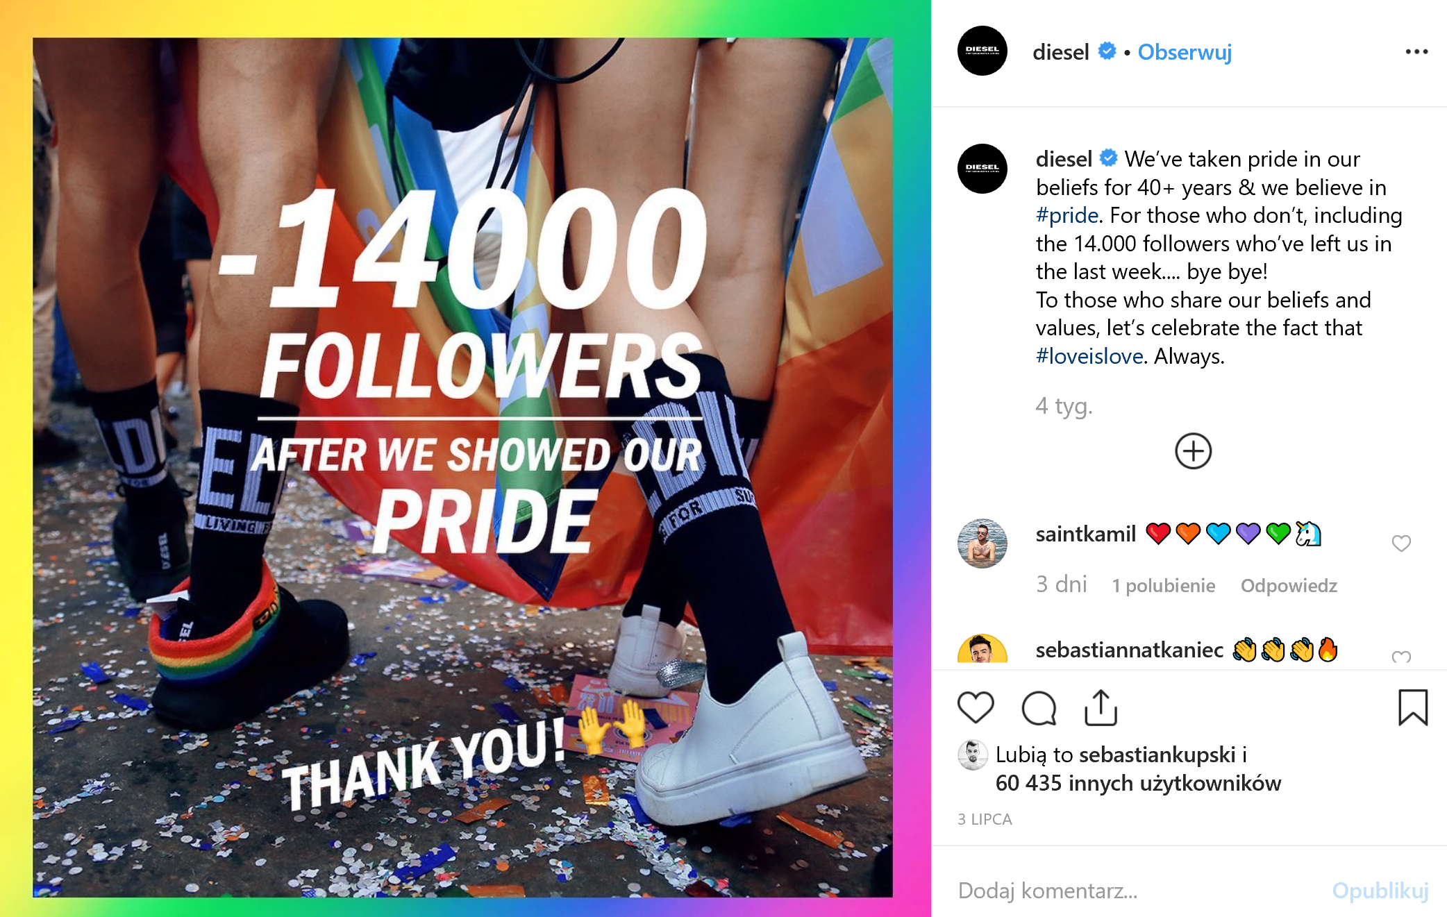The width and height of the screenshot is (1447, 917).
Task: Click the sebastiankupski liker avatar
Action: 973,755
